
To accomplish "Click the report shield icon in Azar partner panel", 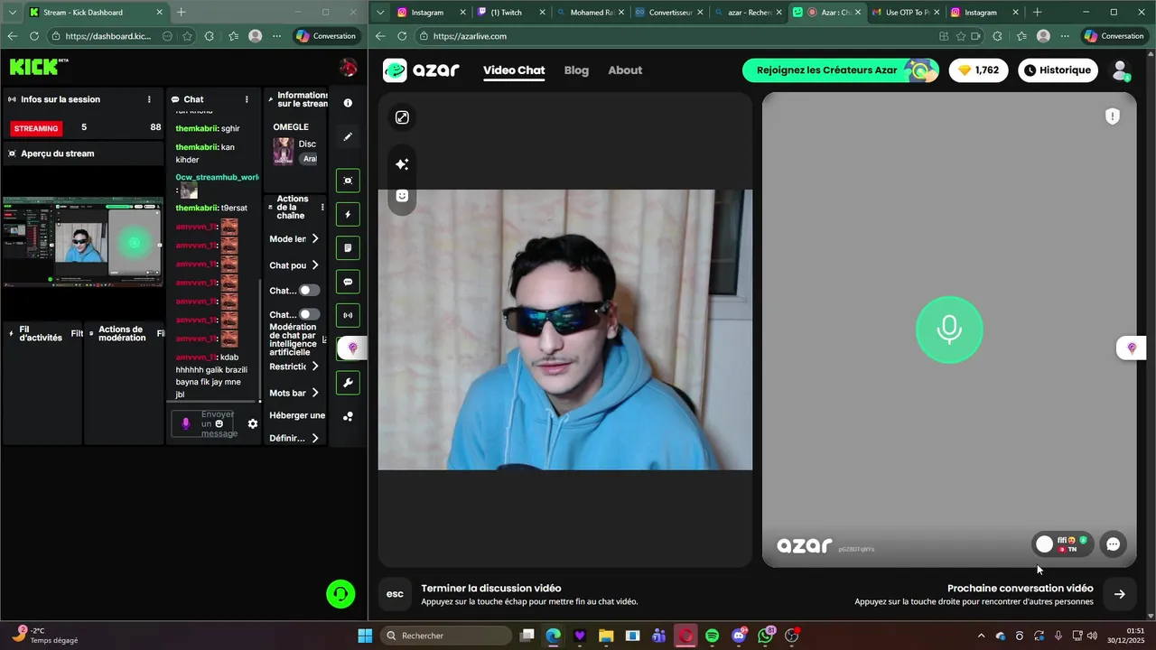I will (1113, 116).
